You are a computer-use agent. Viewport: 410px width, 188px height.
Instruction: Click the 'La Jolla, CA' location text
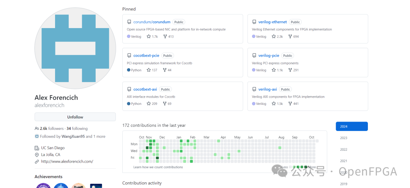point(51,155)
